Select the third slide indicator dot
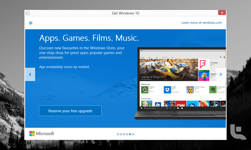 click(124, 134)
